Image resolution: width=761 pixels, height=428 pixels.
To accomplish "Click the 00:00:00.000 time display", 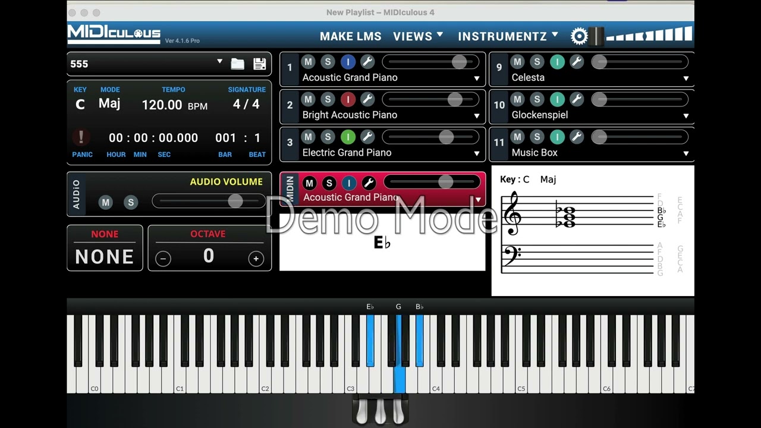I will point(153,138).
